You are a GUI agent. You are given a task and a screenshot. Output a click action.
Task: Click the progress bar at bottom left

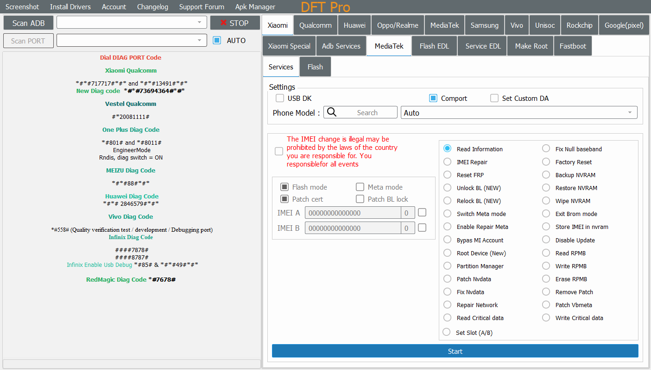[132, 364]
